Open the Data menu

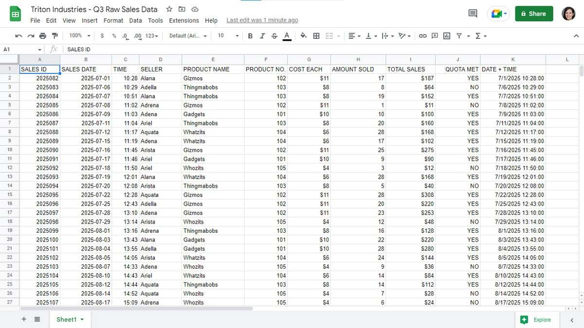136,20
